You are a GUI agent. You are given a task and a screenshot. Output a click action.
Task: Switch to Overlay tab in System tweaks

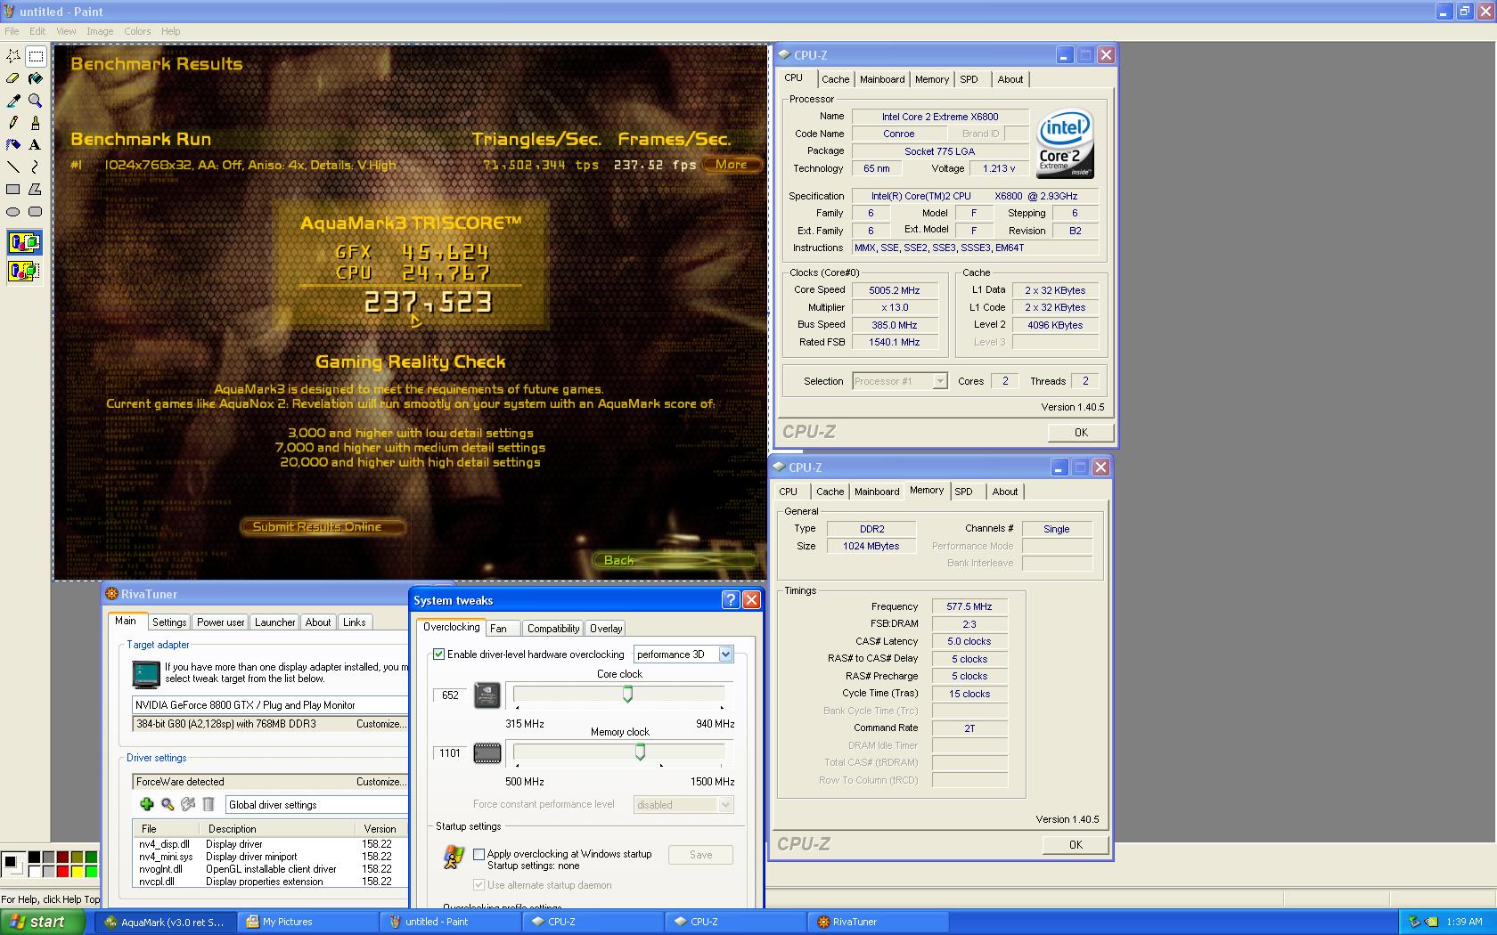pos(606,629)
